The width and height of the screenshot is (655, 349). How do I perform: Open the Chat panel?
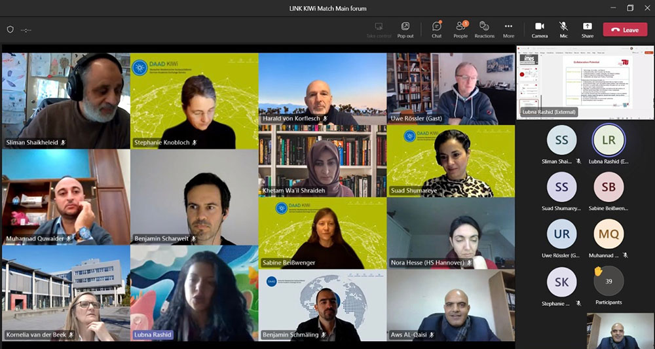[436, 29]
